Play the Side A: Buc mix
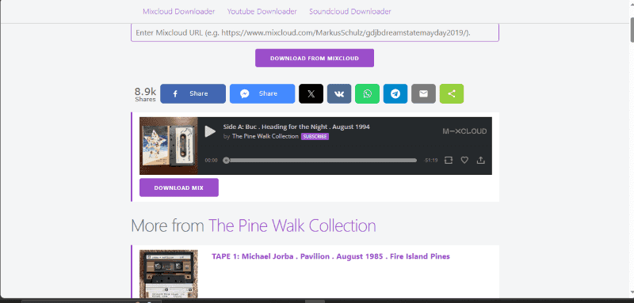 click(210, 131)
